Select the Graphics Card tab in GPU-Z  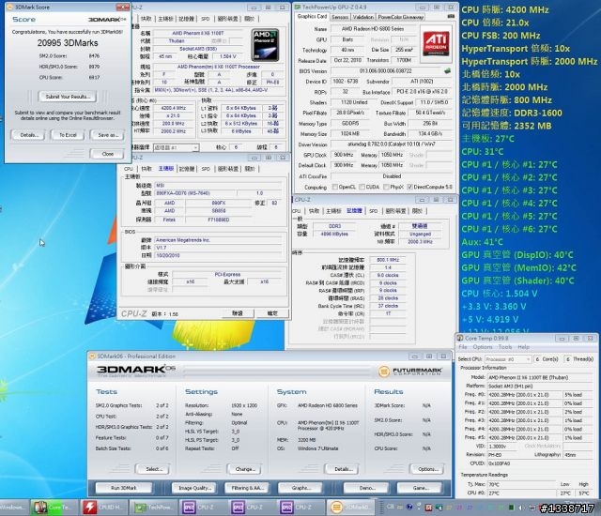(x=312, y=17)
